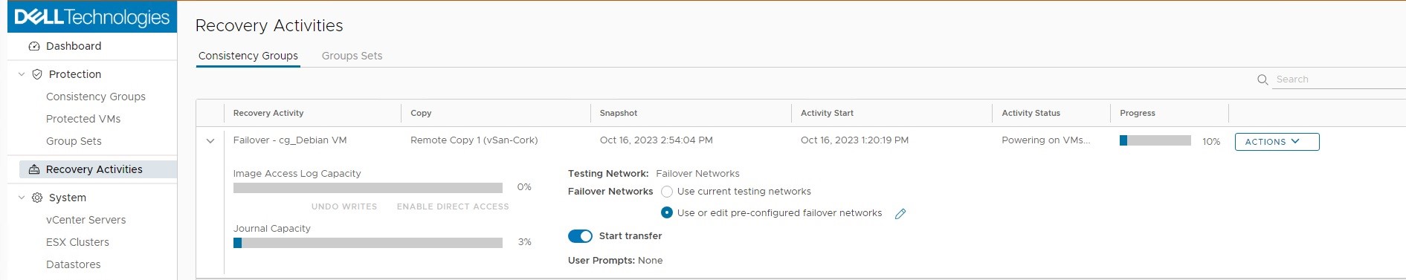
Task: Collapse the System tree section
Action: click(x=22, y=198)
